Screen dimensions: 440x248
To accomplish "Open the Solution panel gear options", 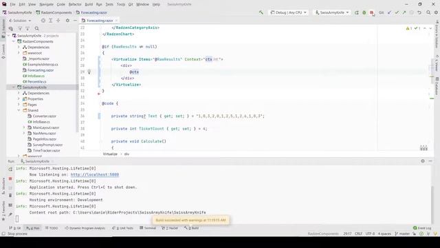I will (x=67, y=21).
